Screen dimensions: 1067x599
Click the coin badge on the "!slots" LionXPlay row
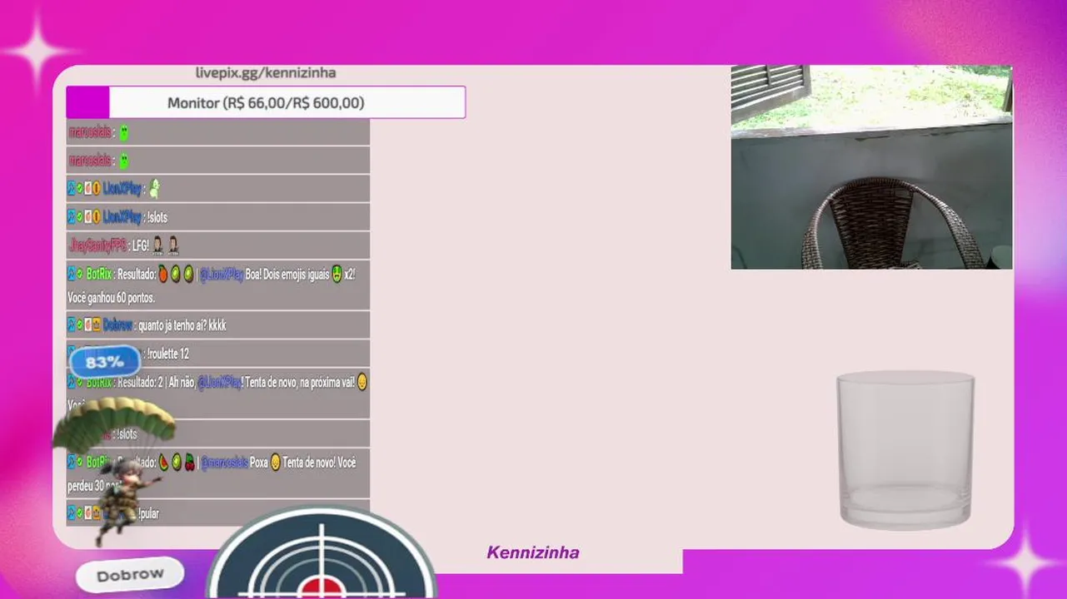click(x=96, y=217)
